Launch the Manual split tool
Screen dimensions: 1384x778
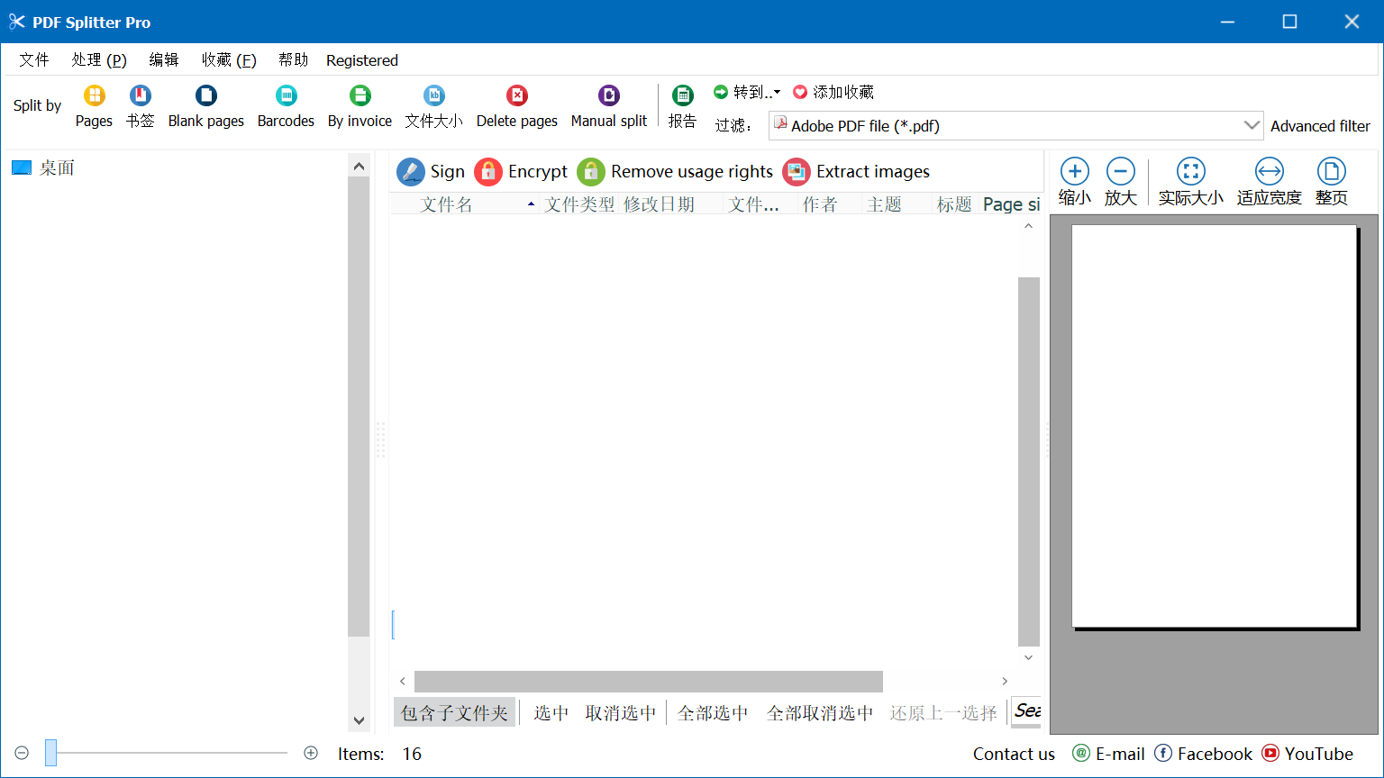click(609, 106)
